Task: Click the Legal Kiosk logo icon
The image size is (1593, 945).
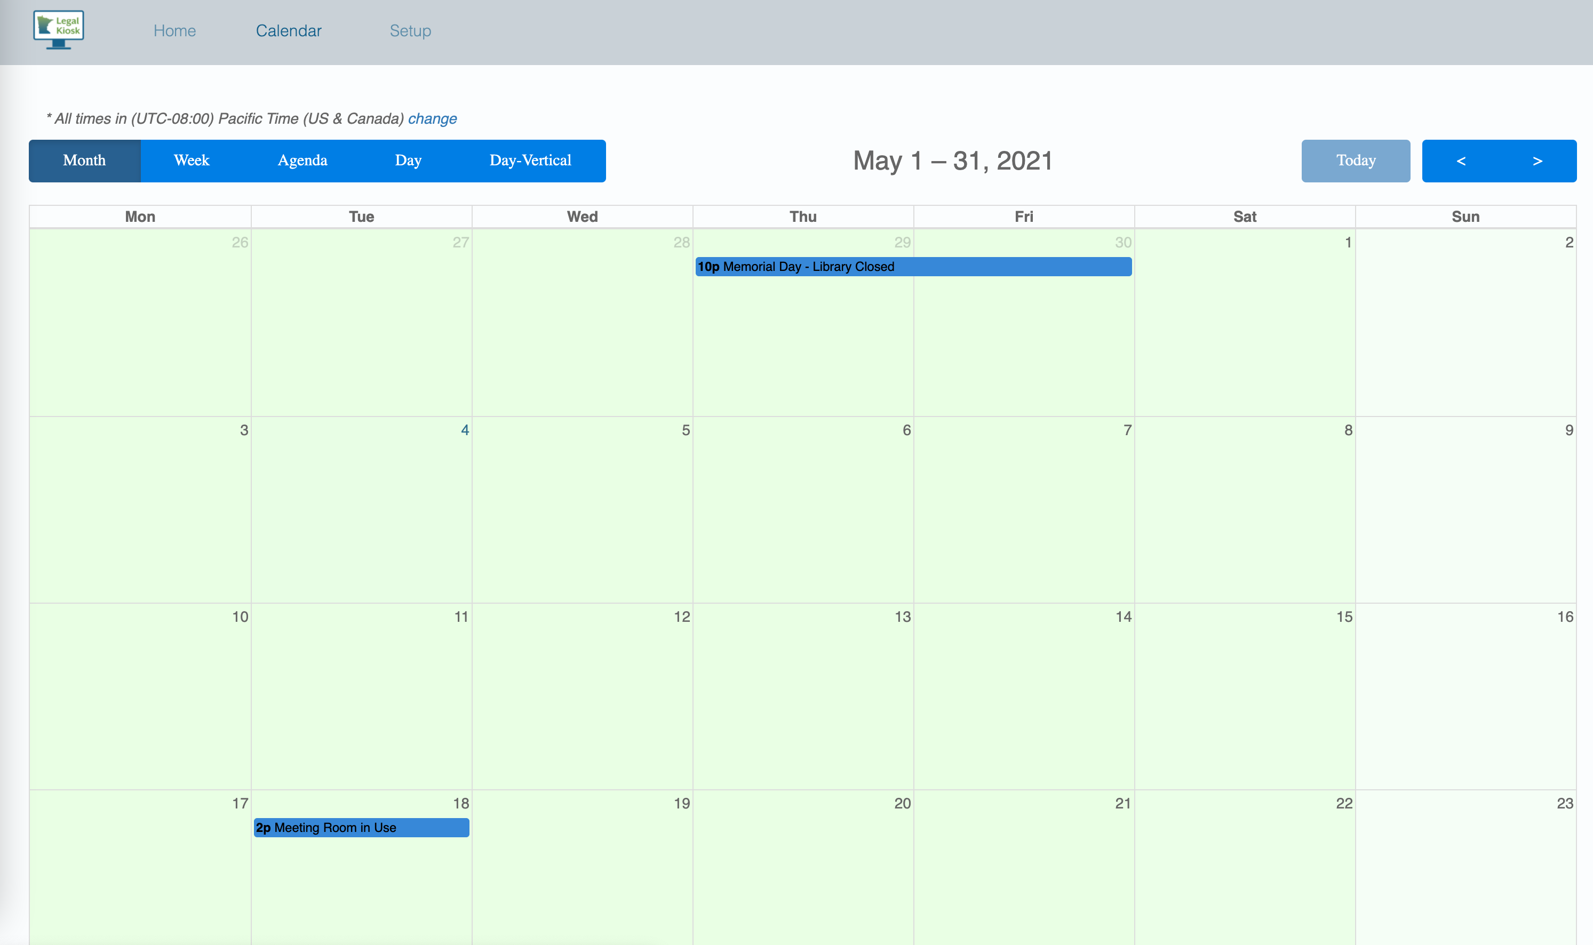Action: click(59, 29)
